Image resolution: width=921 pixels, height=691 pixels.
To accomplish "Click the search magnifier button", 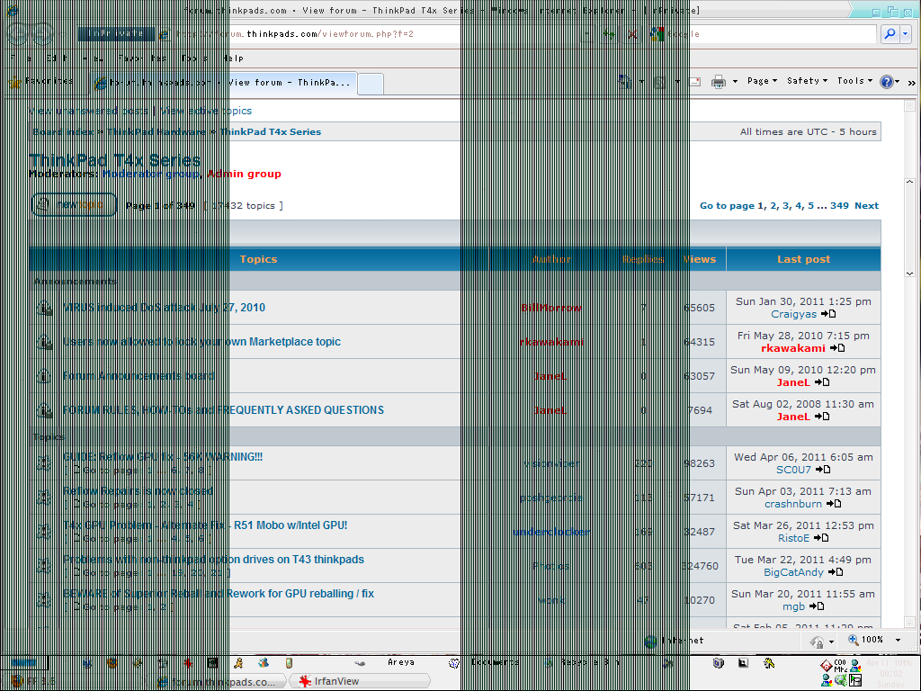I will [x=889, y=34].
